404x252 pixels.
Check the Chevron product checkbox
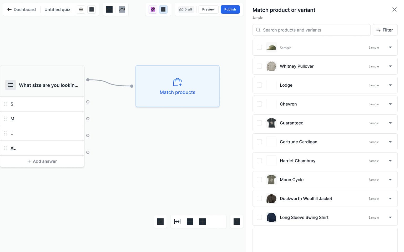coord(259,104)
